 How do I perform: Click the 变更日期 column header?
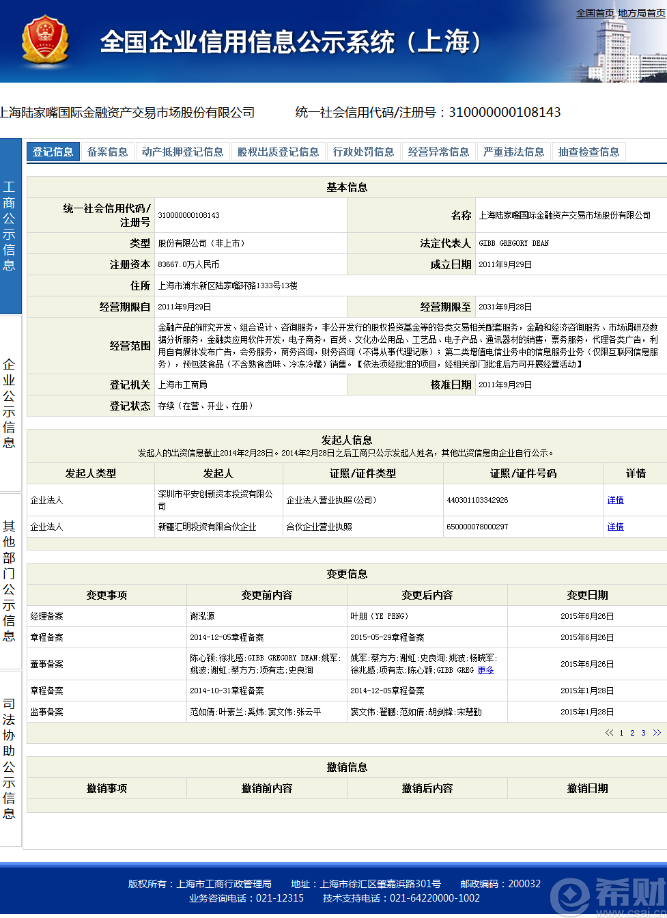pyautogui.click(x=587, y=595)
